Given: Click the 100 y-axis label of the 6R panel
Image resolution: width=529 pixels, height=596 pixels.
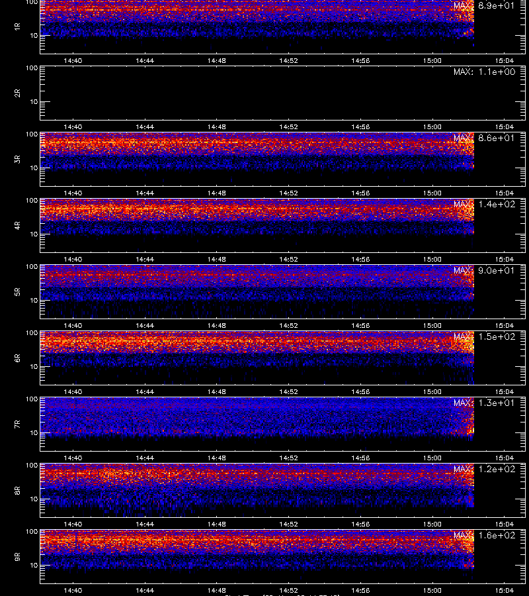Looking at the screenshot, I should pos(32,333).
